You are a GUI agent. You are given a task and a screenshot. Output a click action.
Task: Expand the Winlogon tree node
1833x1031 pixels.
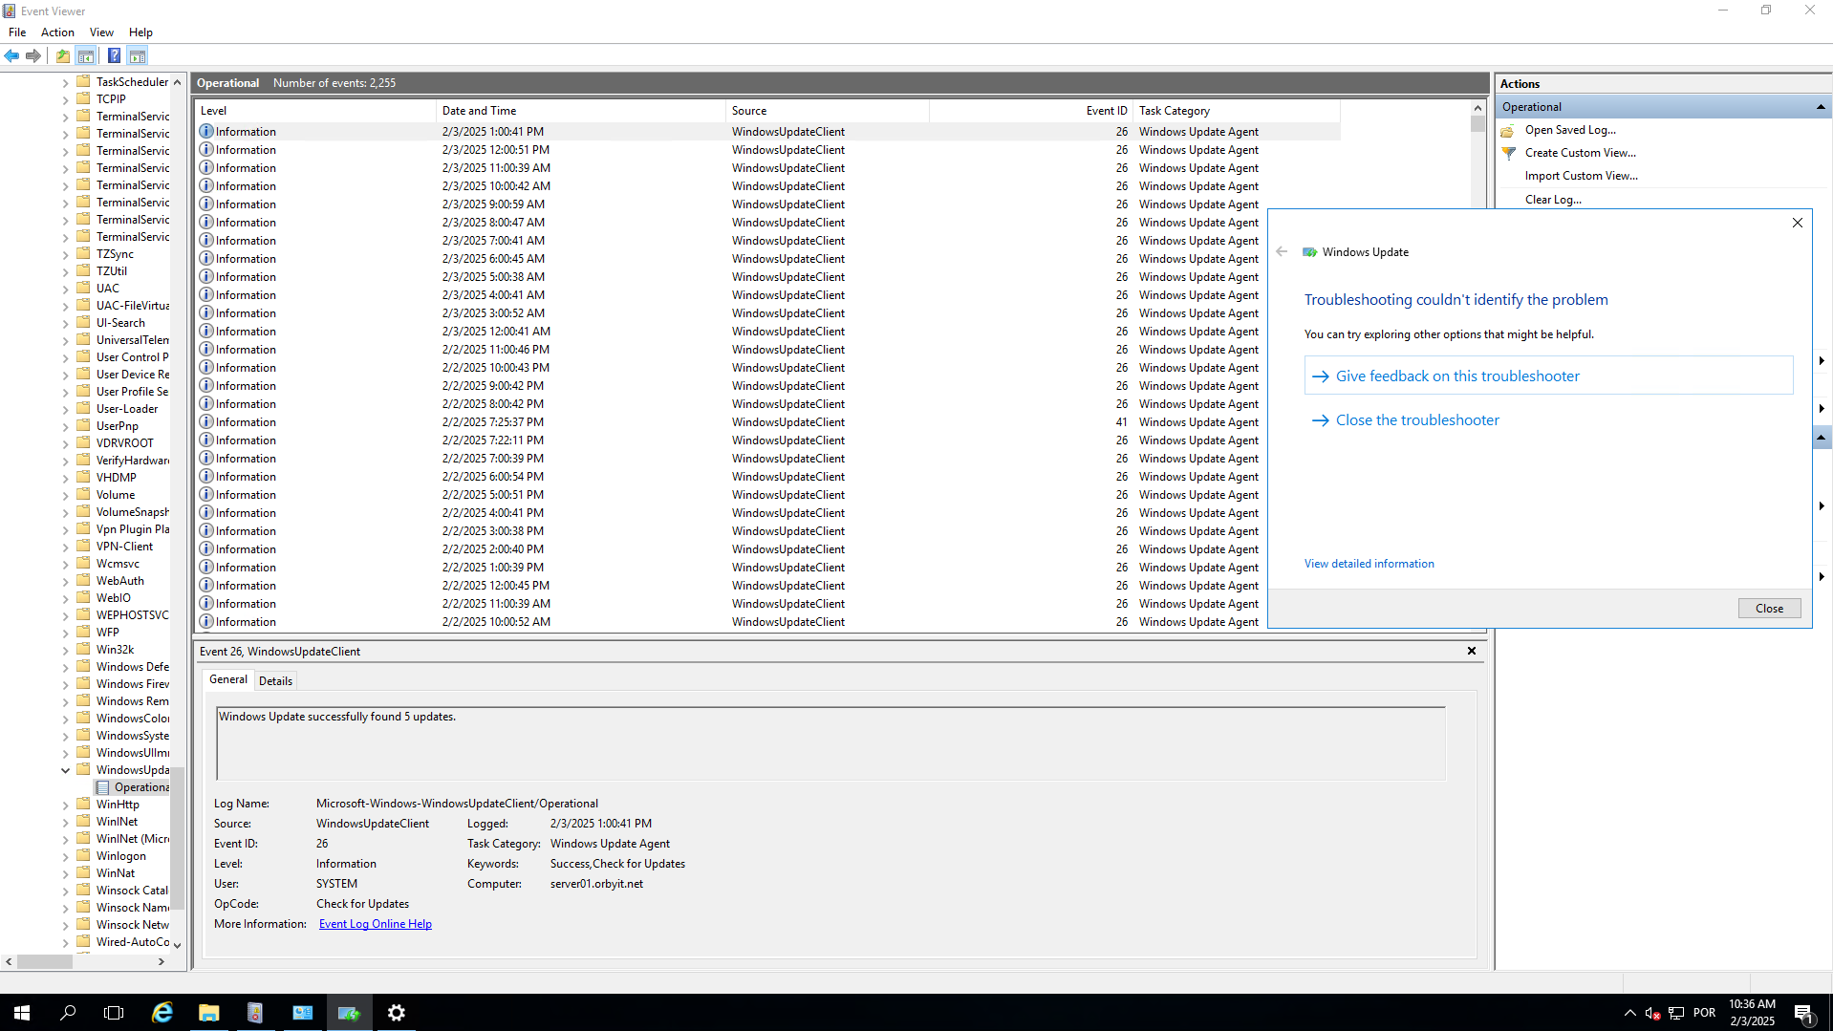pos(65,856)
